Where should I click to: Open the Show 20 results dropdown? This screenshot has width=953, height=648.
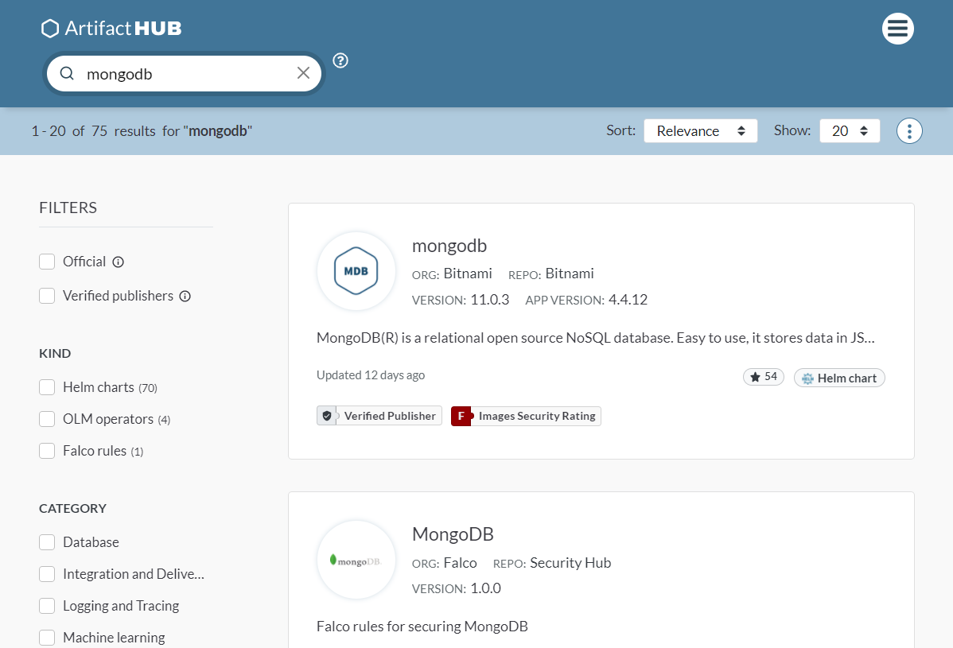849,130
